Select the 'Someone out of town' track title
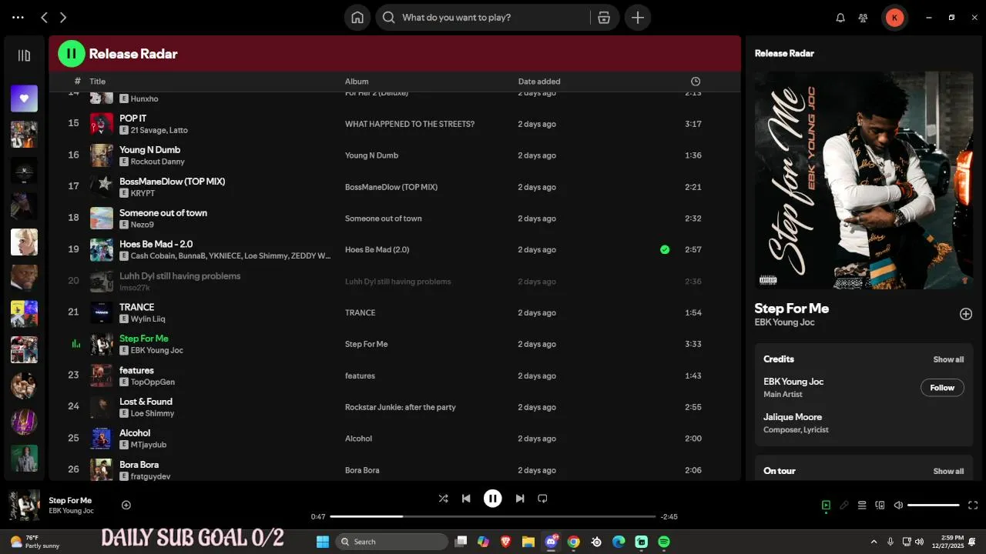 point(163,213)
